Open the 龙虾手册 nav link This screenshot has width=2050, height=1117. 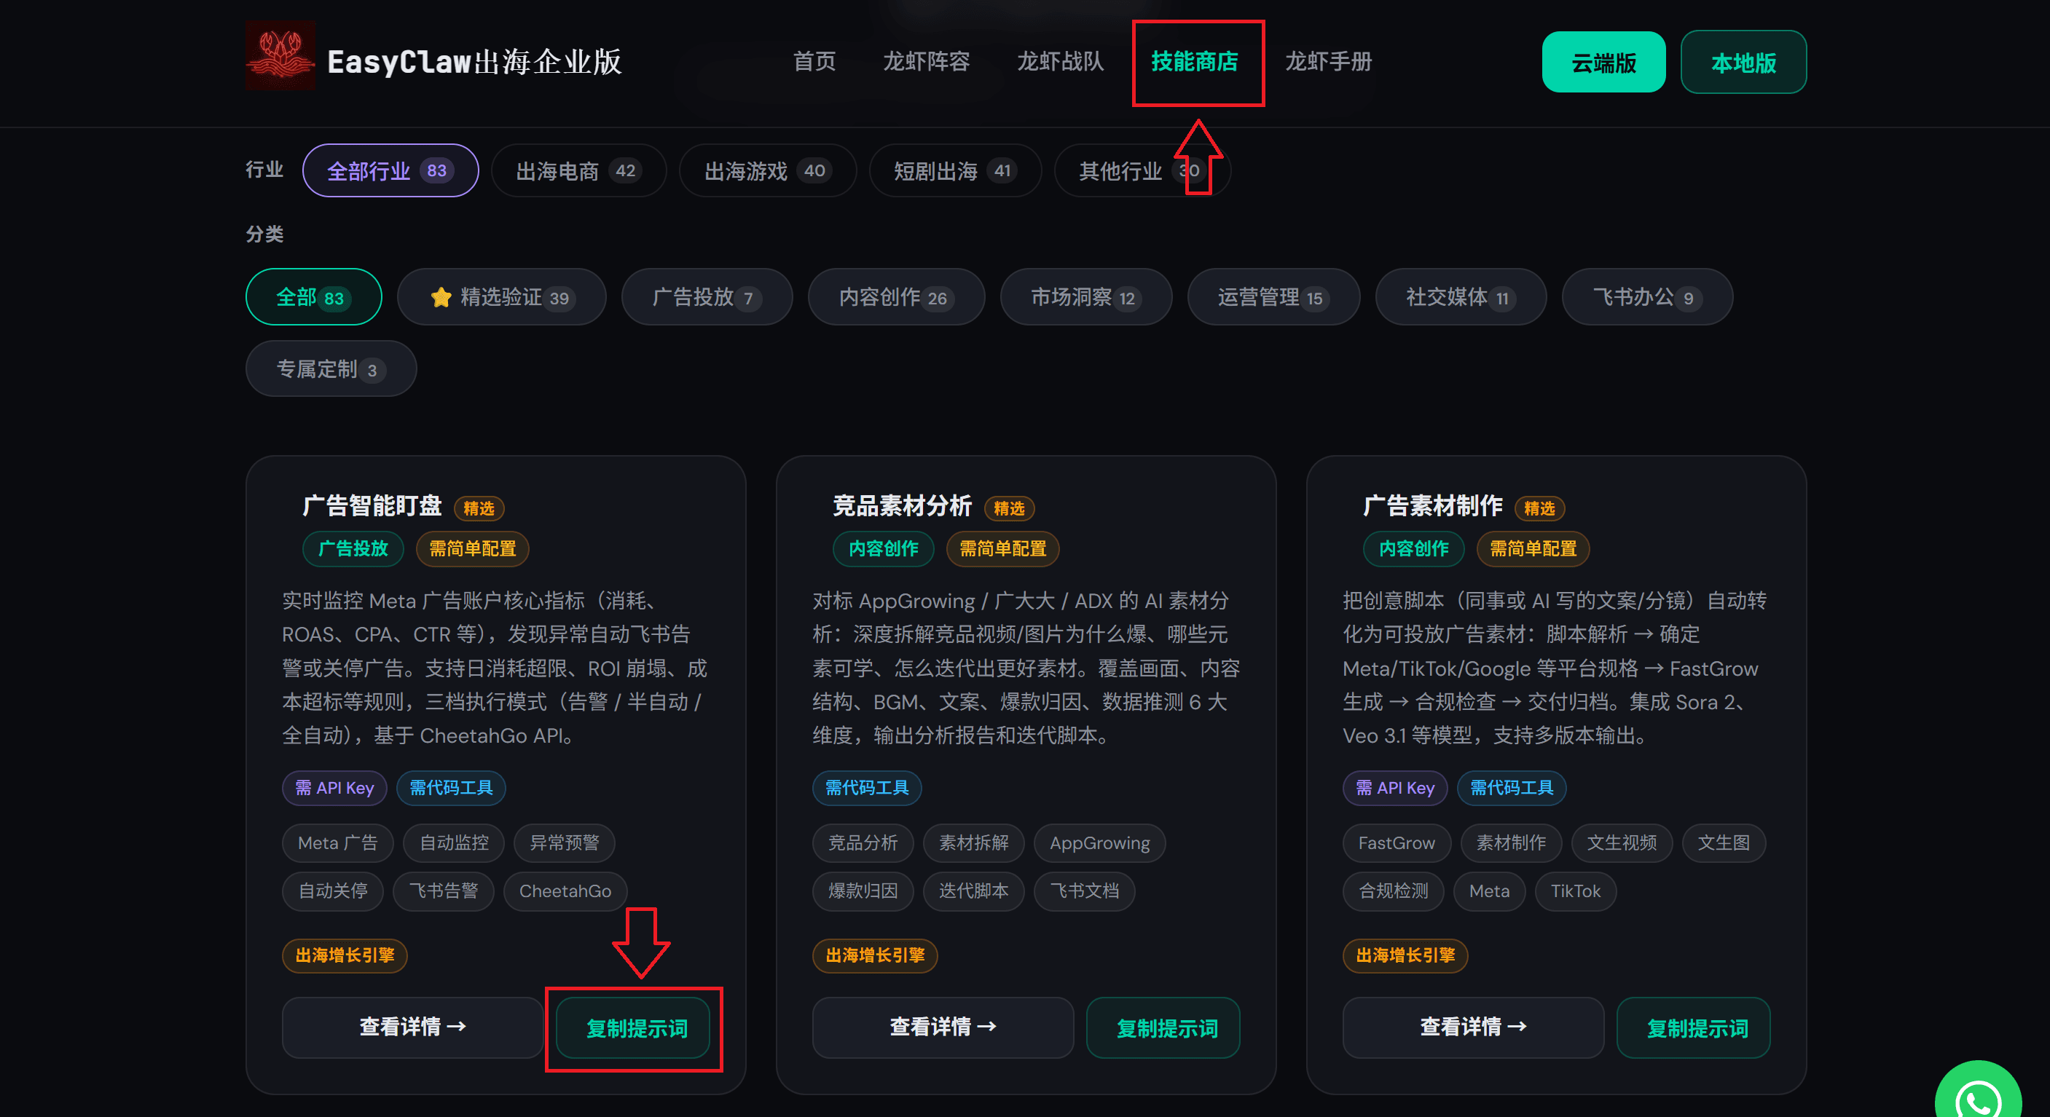pos(1328,61)
